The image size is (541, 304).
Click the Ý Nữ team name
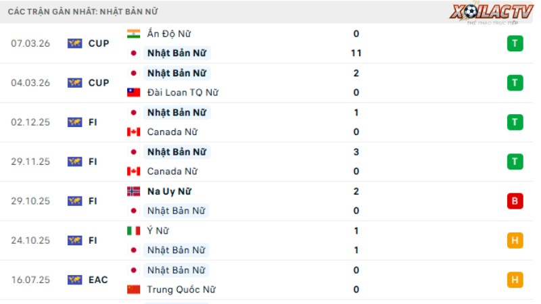point(158,230)
